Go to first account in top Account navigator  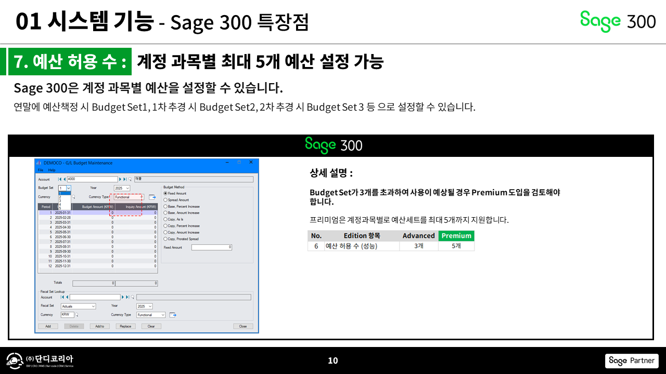coord(60,179)
